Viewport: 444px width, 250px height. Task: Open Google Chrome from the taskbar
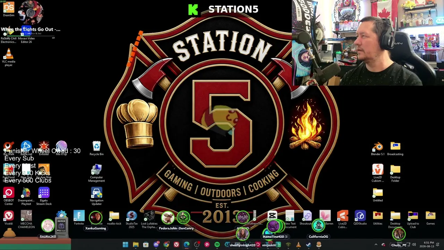tap(166, 245)
